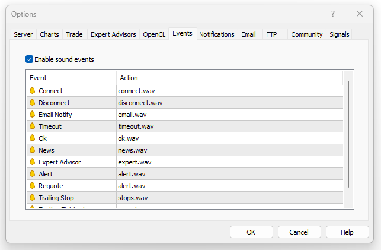Click the Trailing Stop bell icon
381x250 pixels.
point(33,198)
